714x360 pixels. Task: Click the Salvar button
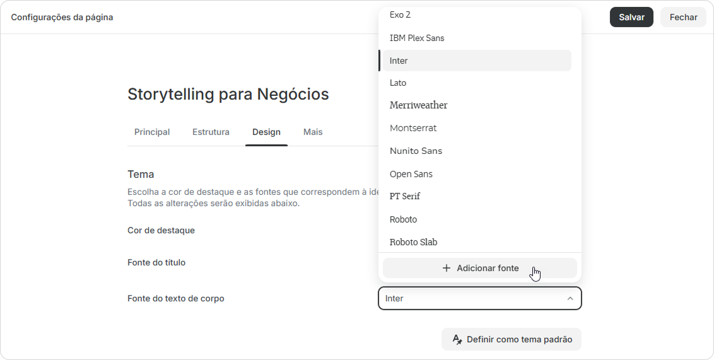point(631,17)
